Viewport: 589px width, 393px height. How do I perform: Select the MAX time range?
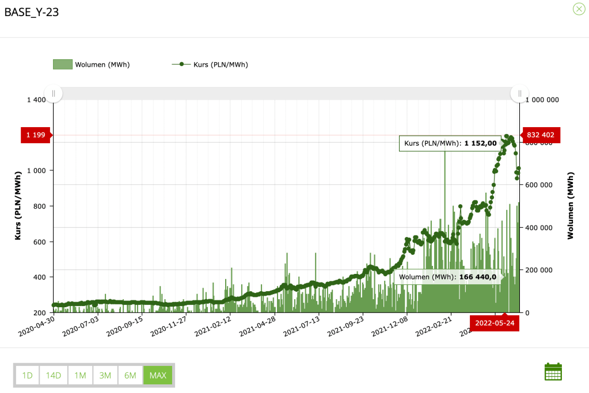(157, 376)
